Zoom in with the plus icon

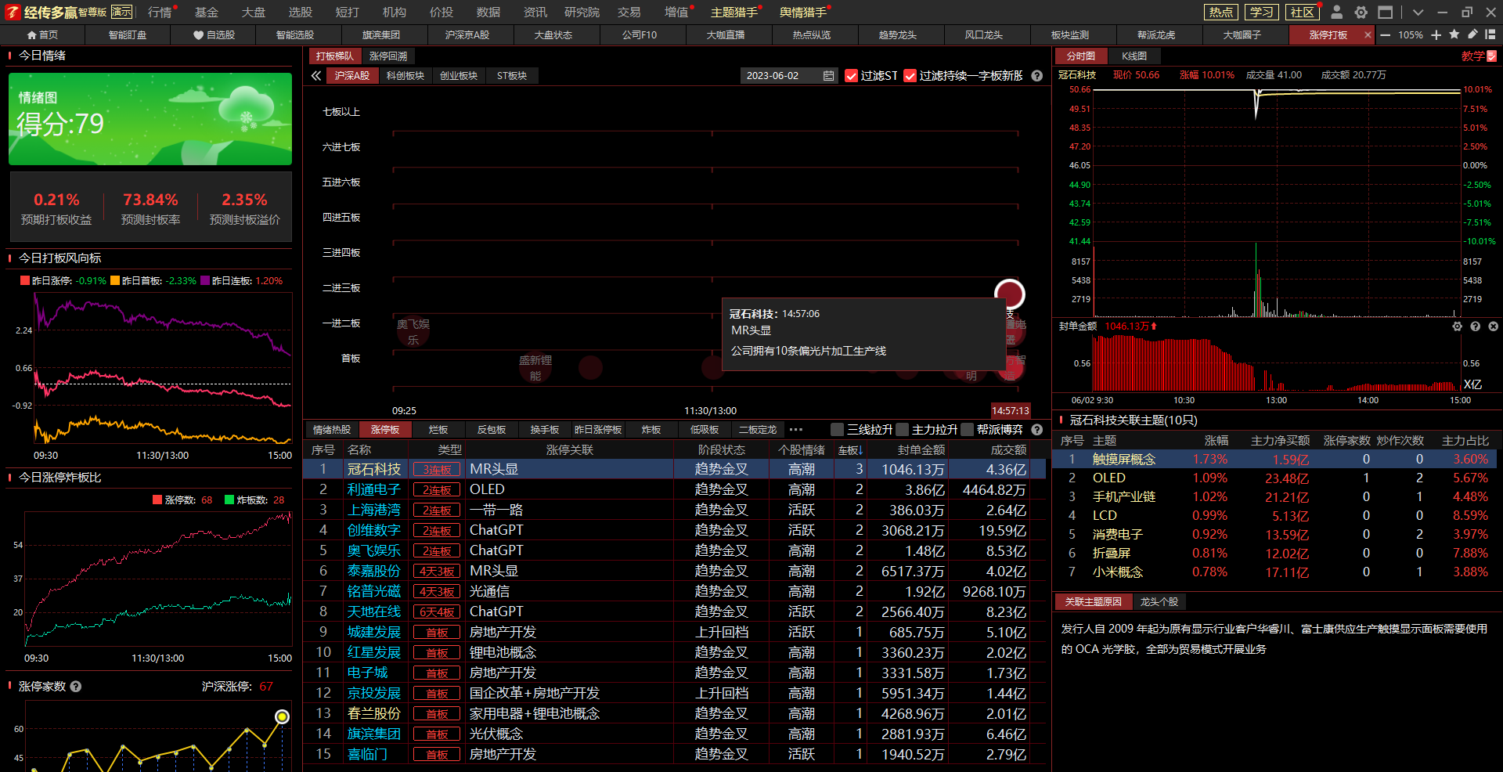click(x=1436, y=35)
